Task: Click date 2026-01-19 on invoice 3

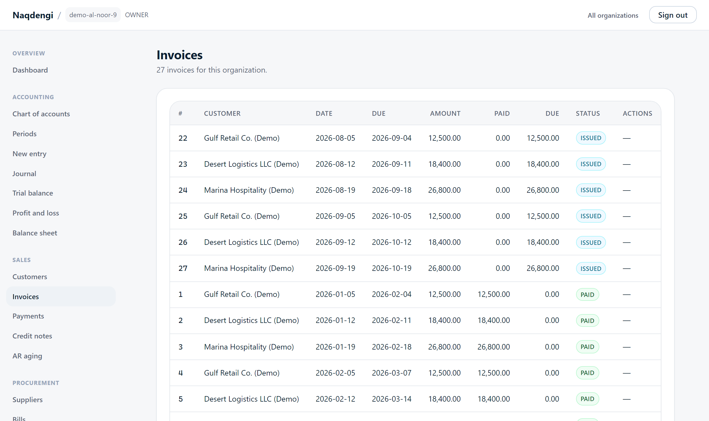Action: [x=335, y=347]
